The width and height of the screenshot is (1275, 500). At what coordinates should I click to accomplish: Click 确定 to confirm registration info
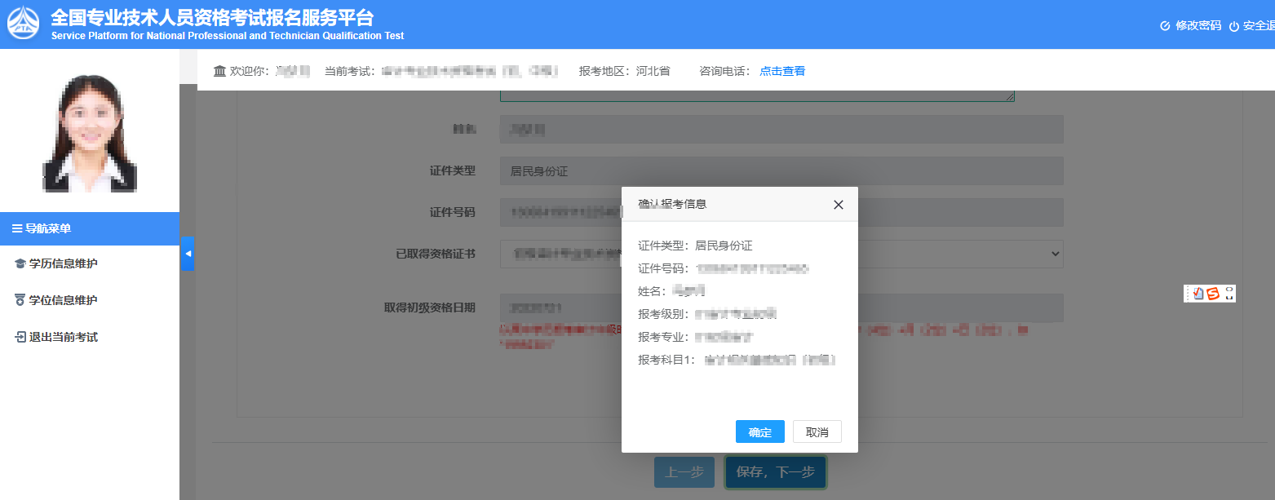coord(759,432)
